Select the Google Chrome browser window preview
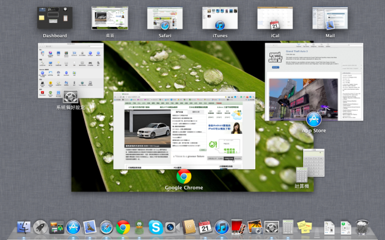385x240 pixels. coord(184,131)
